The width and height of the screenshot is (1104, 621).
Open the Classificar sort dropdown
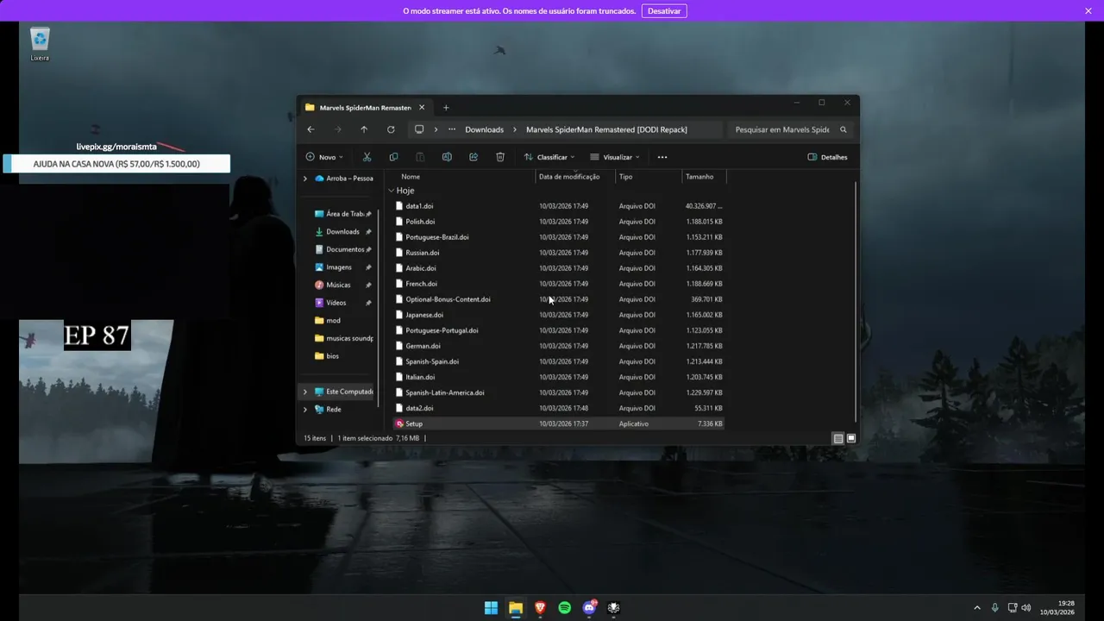pyautogui.click(x=549, y=157)
